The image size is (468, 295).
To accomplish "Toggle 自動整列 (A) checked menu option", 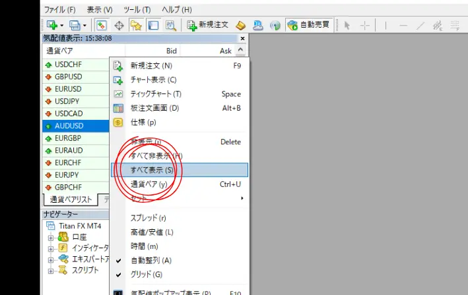I will pyautogui.click(x=151, y=260).
